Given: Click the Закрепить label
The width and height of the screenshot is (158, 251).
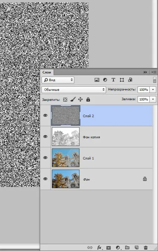Looking at the screenshot, I should coord(51,100).
